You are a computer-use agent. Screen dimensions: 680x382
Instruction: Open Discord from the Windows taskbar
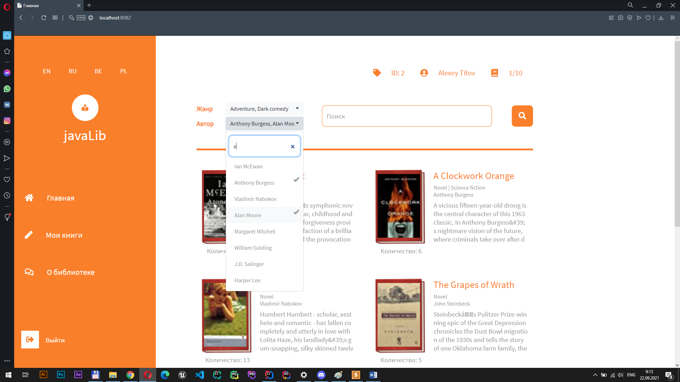321,375
